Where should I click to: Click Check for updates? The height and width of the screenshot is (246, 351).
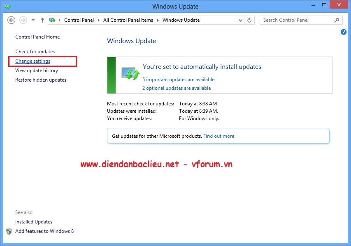coord(35,52)
